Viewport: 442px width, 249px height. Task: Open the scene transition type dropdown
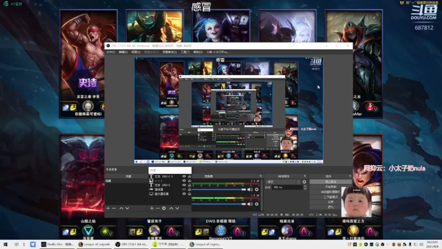(x=283, y=182)
